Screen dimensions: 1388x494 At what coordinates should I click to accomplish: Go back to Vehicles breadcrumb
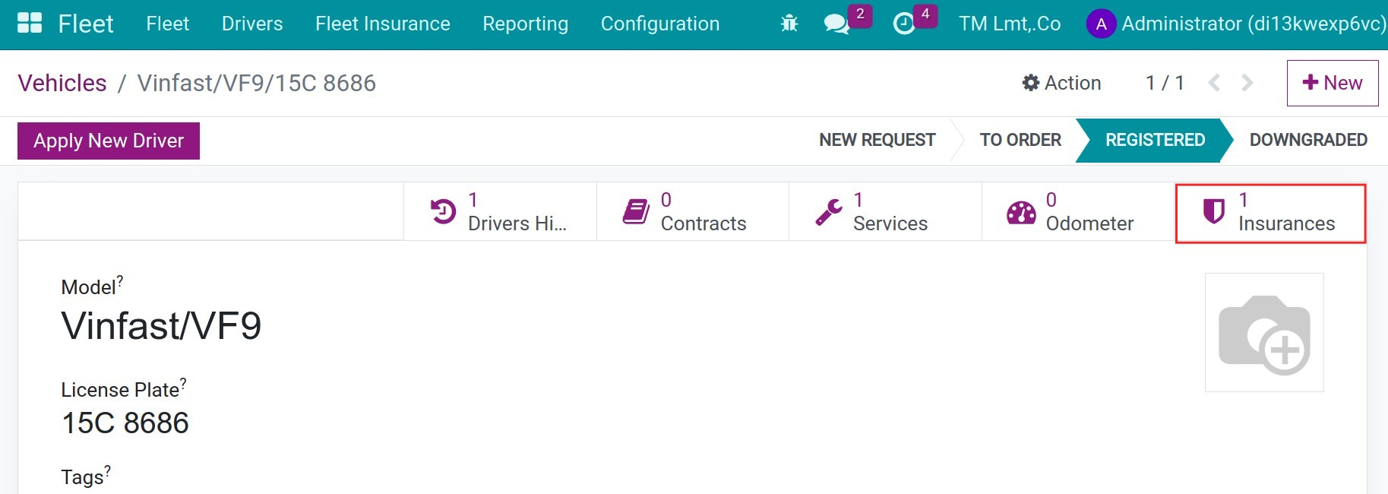coord(62,83)
